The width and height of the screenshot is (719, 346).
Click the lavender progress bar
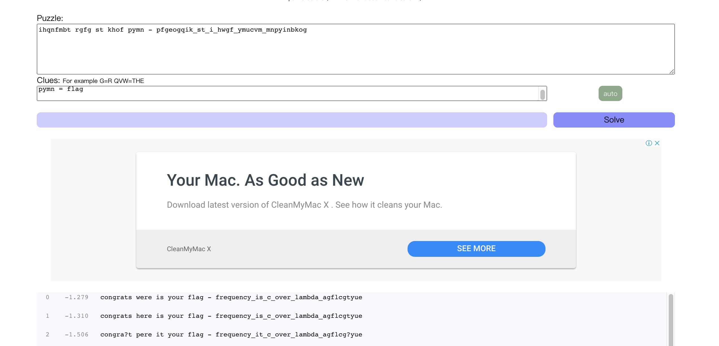click(292, 120)
